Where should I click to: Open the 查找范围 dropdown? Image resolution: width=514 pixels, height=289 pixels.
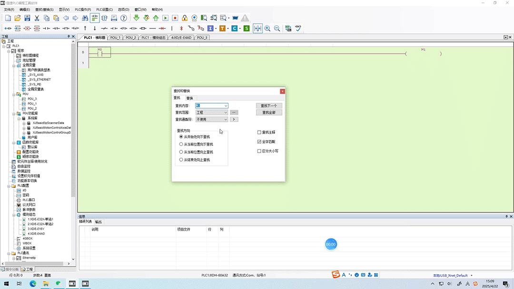point(212,113)
